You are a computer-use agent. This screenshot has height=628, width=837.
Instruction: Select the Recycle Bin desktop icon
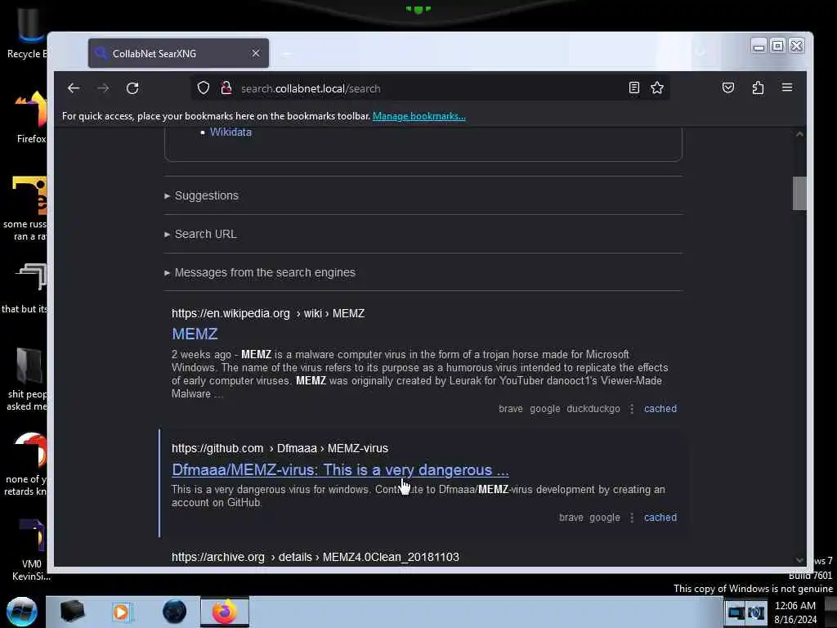tap(25, 33)
